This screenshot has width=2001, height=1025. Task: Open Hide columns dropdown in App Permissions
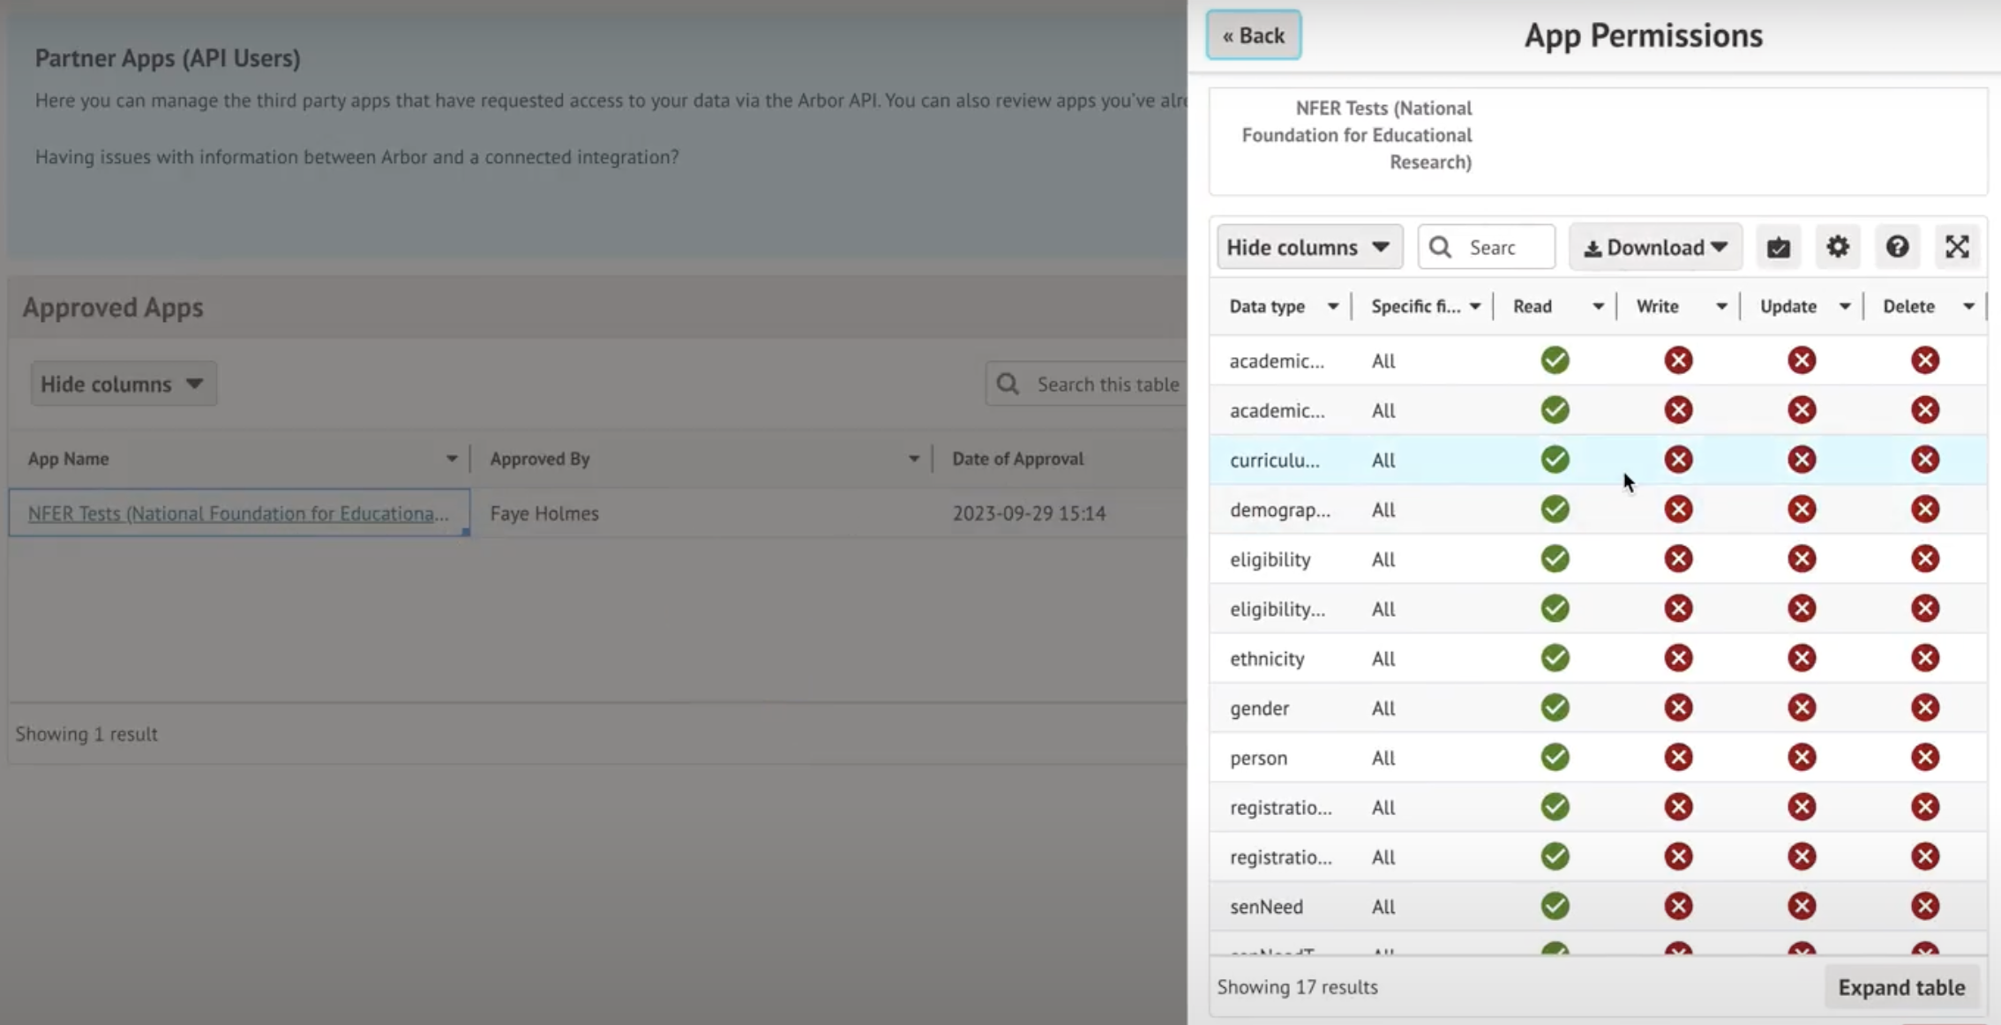tap(1308, 247)
